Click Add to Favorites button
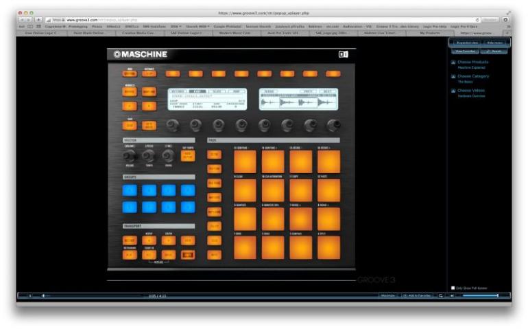Viewport: 528px width, 329px height. (417, 295)
